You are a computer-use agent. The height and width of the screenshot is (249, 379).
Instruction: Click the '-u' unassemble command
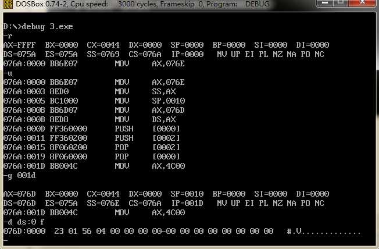8,73
